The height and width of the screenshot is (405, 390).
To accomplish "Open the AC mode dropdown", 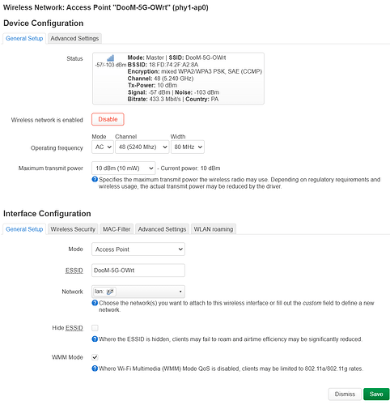I will pos(103,147).
